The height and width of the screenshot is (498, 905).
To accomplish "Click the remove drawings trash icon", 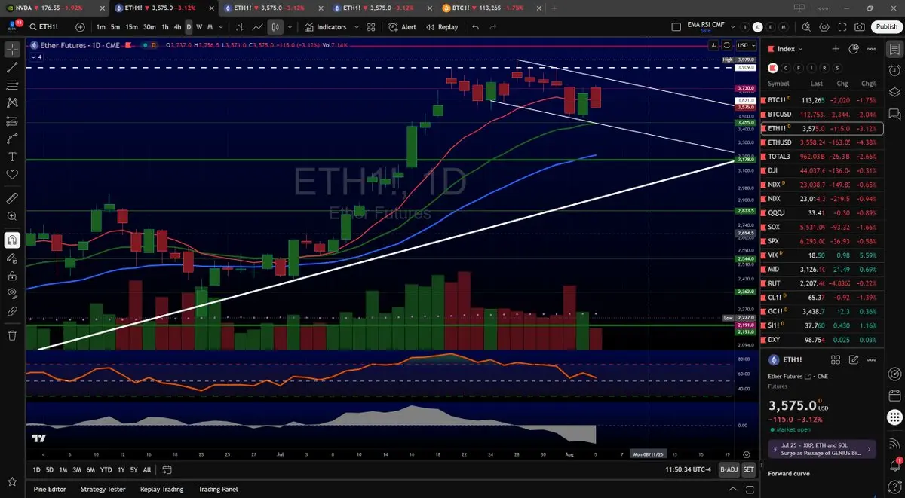I will coord(12,335).
